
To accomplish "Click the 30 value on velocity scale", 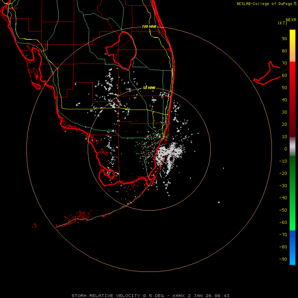I will pyautogui.click(x=284, y=112).
